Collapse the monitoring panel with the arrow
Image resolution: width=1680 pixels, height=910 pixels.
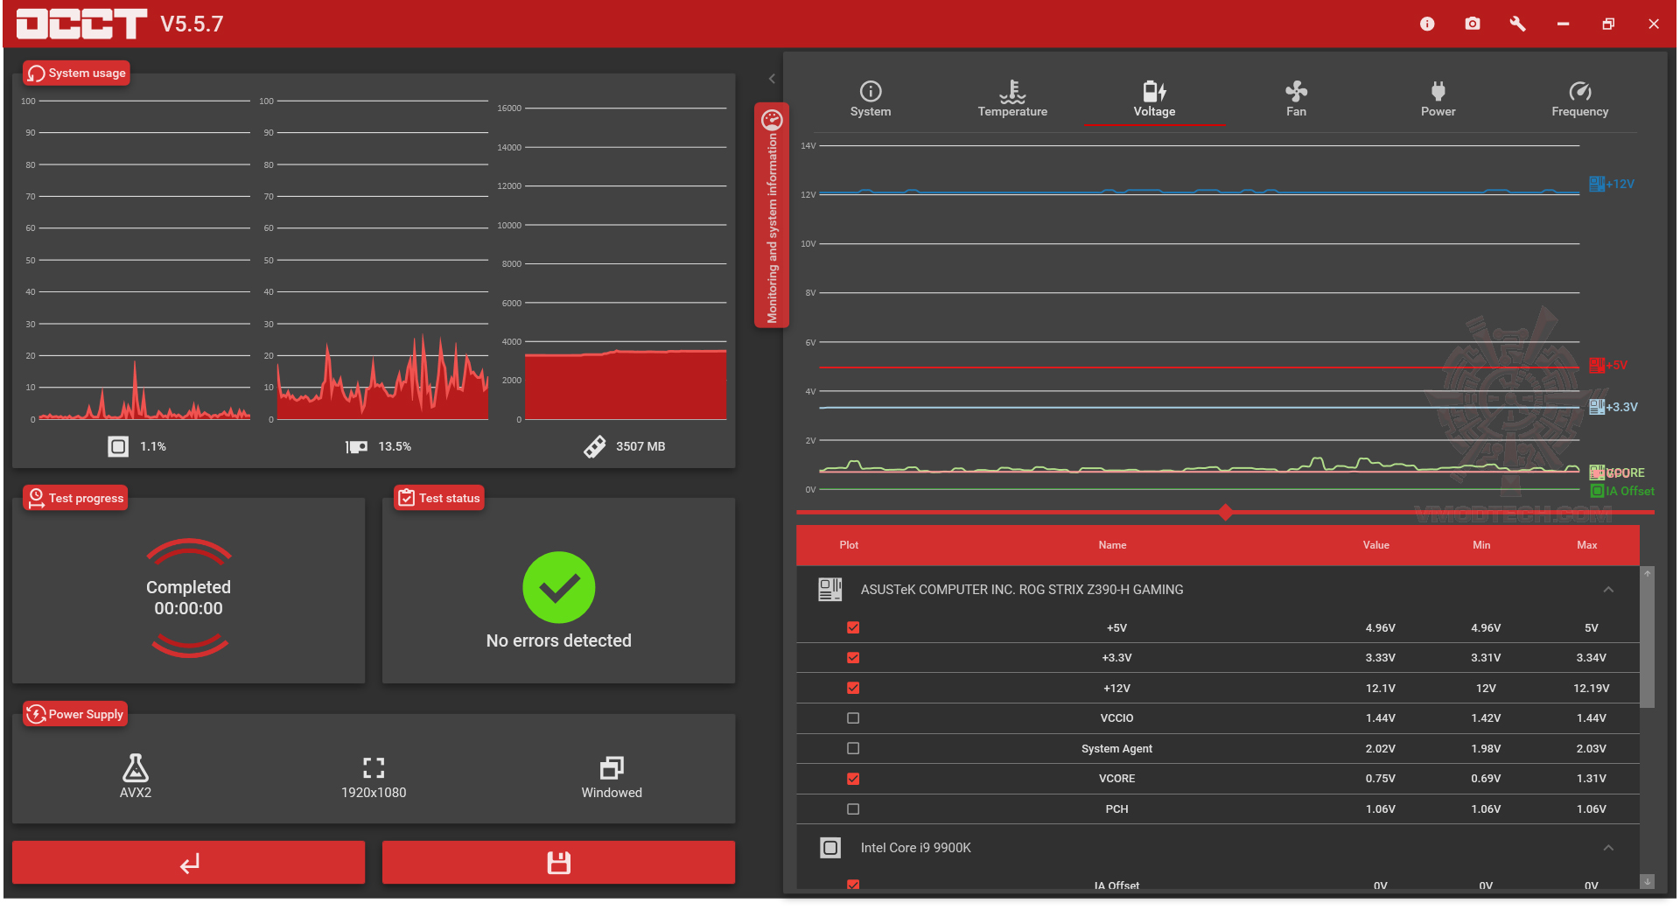772,79
